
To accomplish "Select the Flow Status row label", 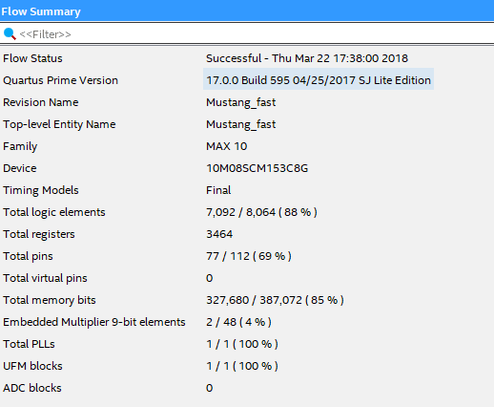I will pyautogui.click(x=32, y=58).
